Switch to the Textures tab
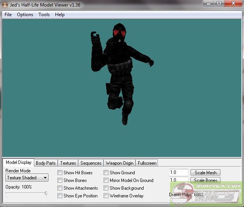Viewport: 244px width, 207px height. coord(68,163)
